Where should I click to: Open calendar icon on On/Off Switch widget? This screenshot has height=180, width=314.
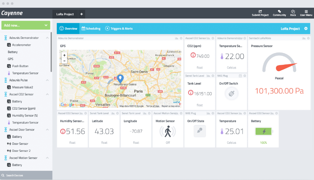click(x=240, y=76)
